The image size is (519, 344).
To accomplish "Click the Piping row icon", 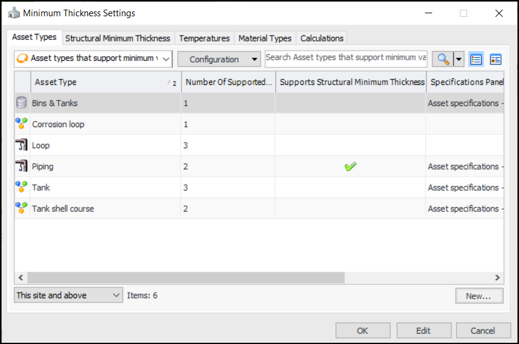I will [22, 166].
